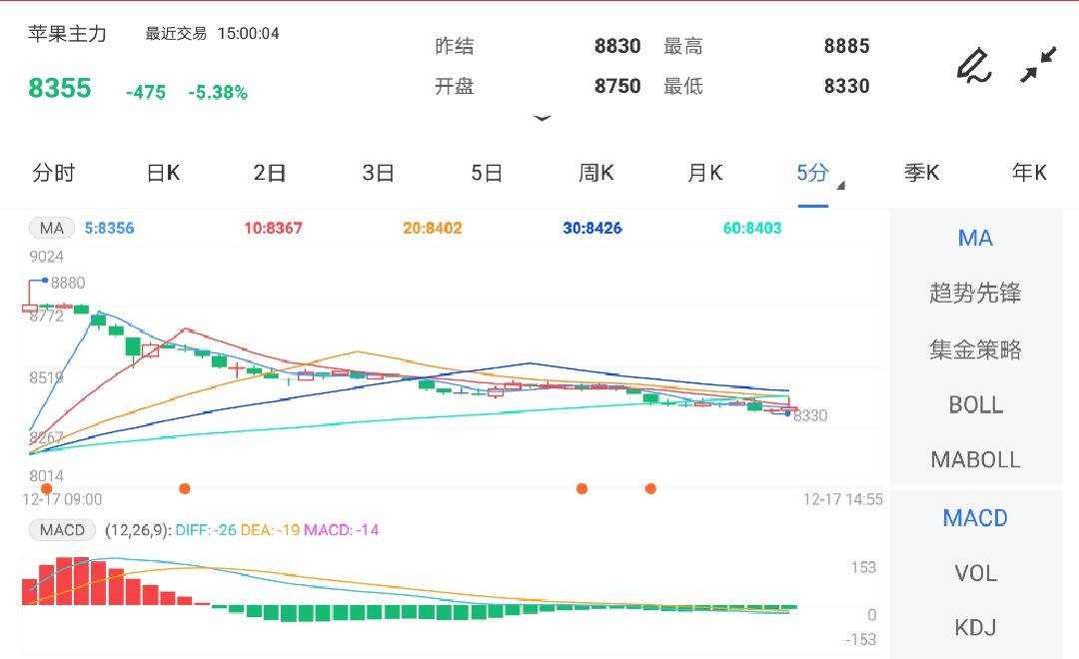The height and width of the screenshot is (659, 1079).
Task: Switch to 日K tab
Action: click(163, 172)
